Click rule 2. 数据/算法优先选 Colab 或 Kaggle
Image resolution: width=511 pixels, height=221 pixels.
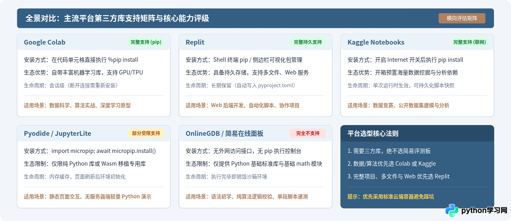coord(392,164)
